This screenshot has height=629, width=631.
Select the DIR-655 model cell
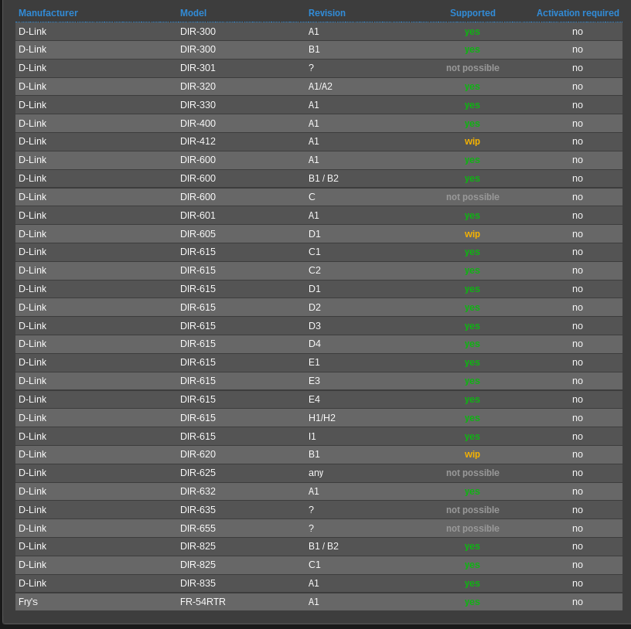tap(198, 529)
